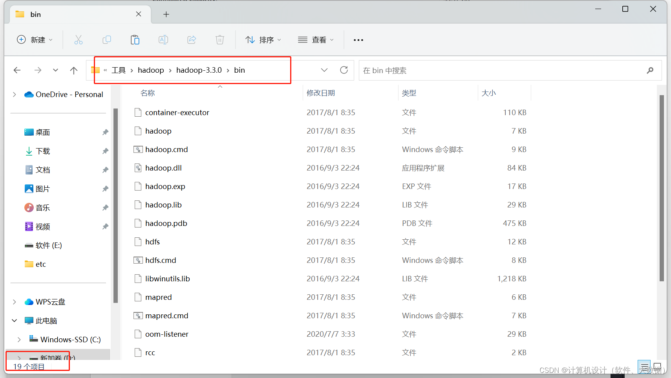Click 工具 in address breadcrumb
The width and height of the screenshot is (671, 378).
pyautogui.click(x=119, y=70)
